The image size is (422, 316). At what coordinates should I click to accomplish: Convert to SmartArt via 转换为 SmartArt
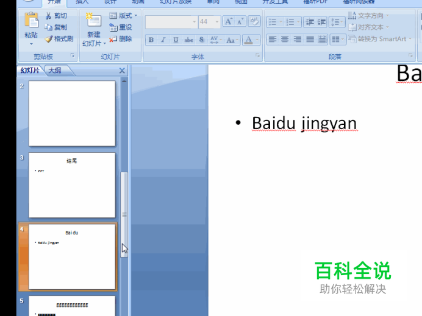(x=380, y=39)
